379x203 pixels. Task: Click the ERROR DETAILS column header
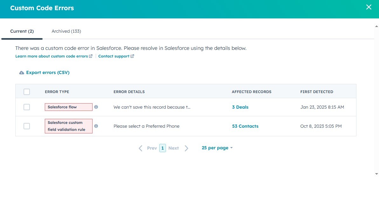pyautogui.click(x=129, y=92)
